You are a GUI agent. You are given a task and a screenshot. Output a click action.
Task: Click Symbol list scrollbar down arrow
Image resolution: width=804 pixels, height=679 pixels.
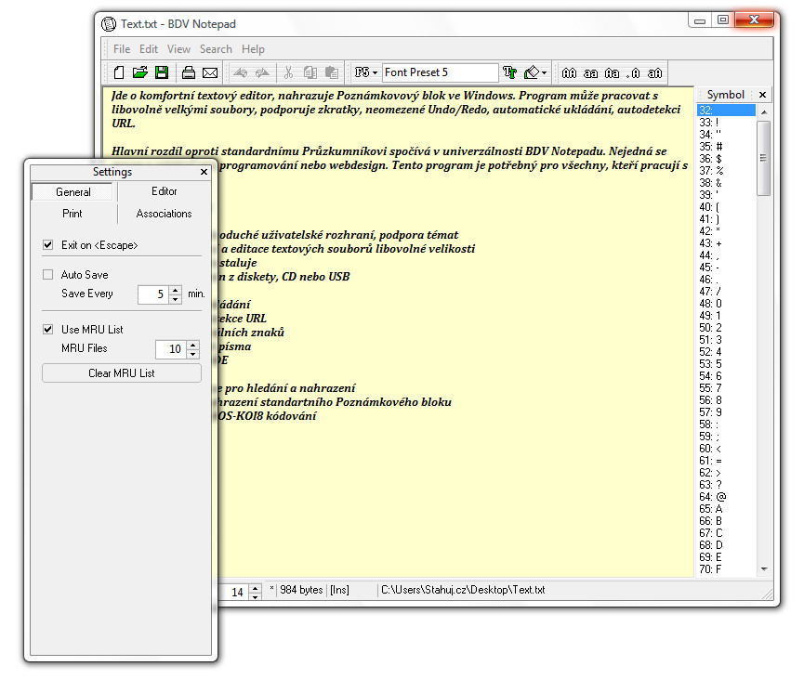tap(764, 568)
